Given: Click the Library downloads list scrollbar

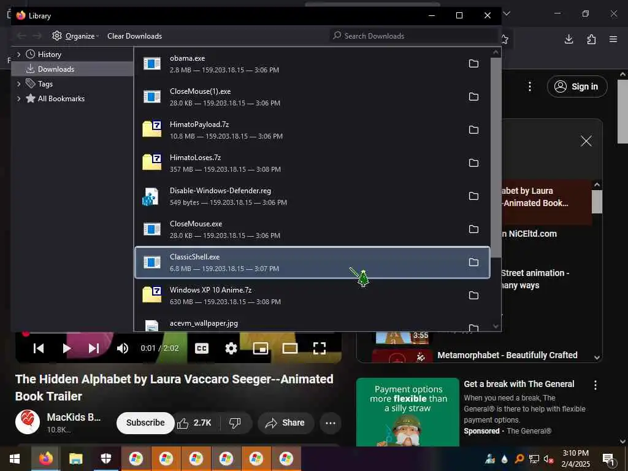Looking at the screenshot, I should [496, 158].
